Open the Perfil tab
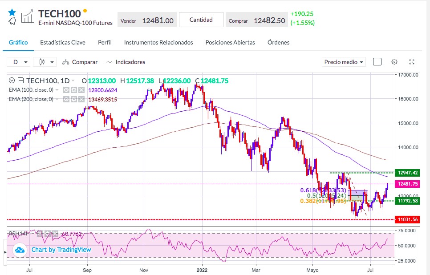 click(x=105, y=43)
